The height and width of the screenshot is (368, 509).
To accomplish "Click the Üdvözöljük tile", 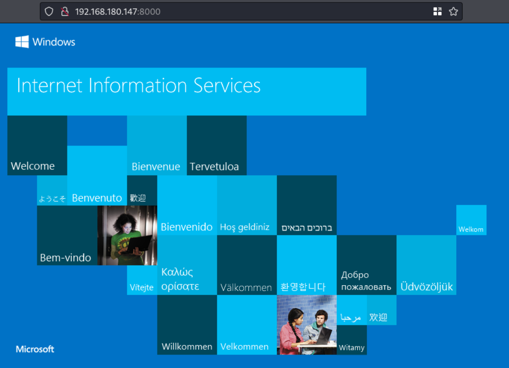I will tap(426, 265).
